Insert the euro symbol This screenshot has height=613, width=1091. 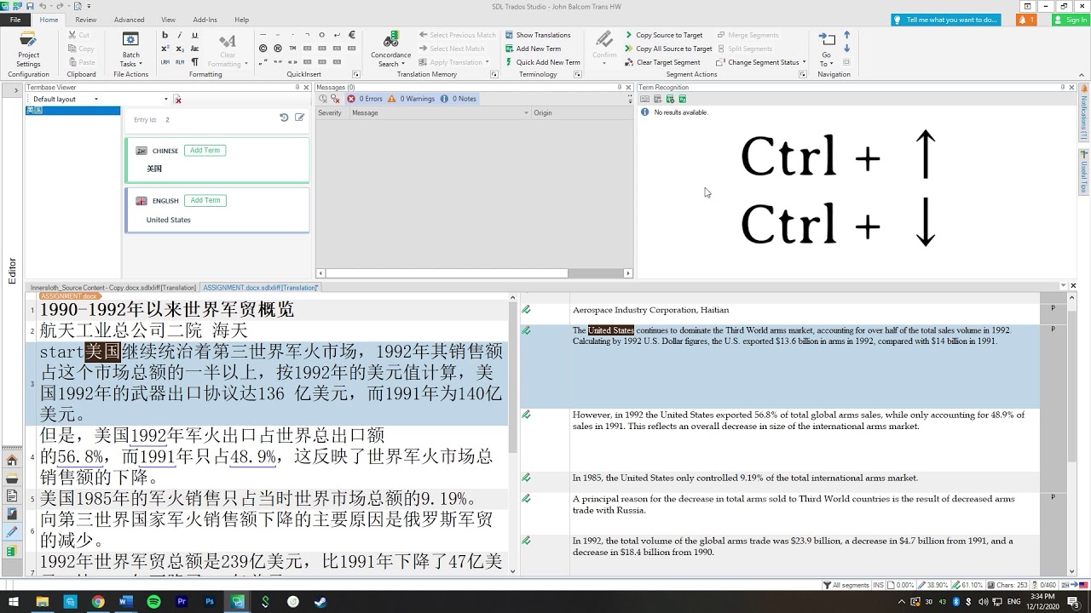coord(352,35)
